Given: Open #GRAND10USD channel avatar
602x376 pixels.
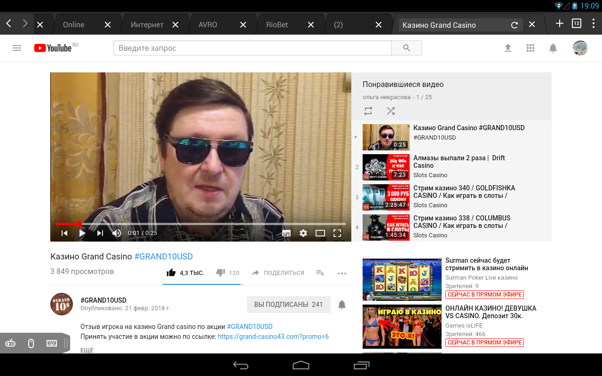Looking at the screenshot, I should pyautogui.click(x=62, y=304).
